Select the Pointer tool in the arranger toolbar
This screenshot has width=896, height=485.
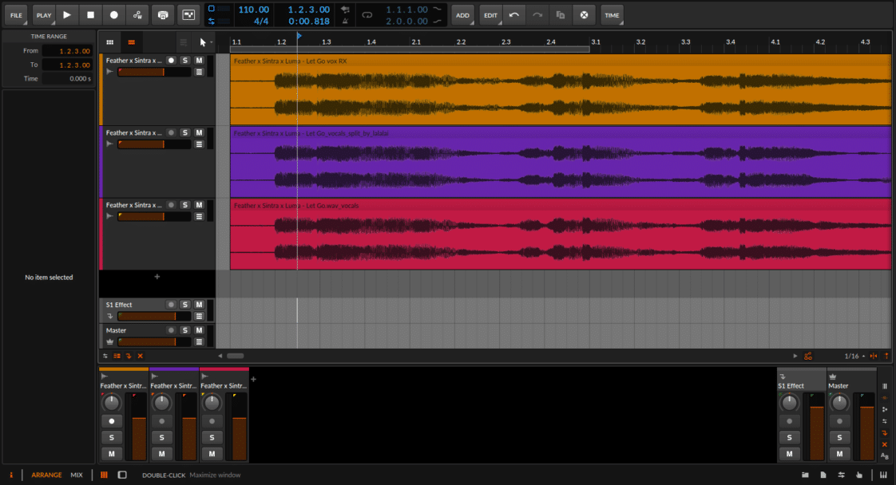(202, 42)
